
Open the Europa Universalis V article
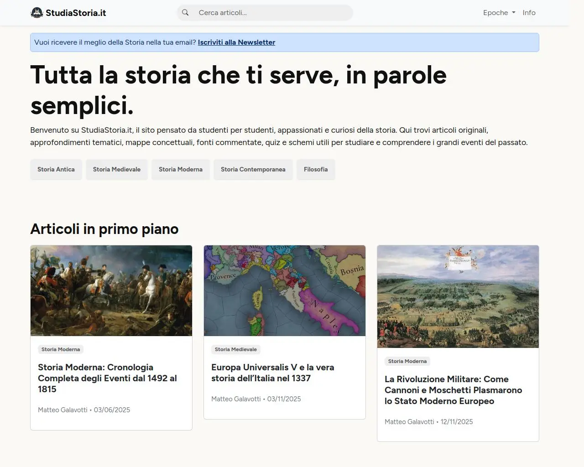[272, 373]
